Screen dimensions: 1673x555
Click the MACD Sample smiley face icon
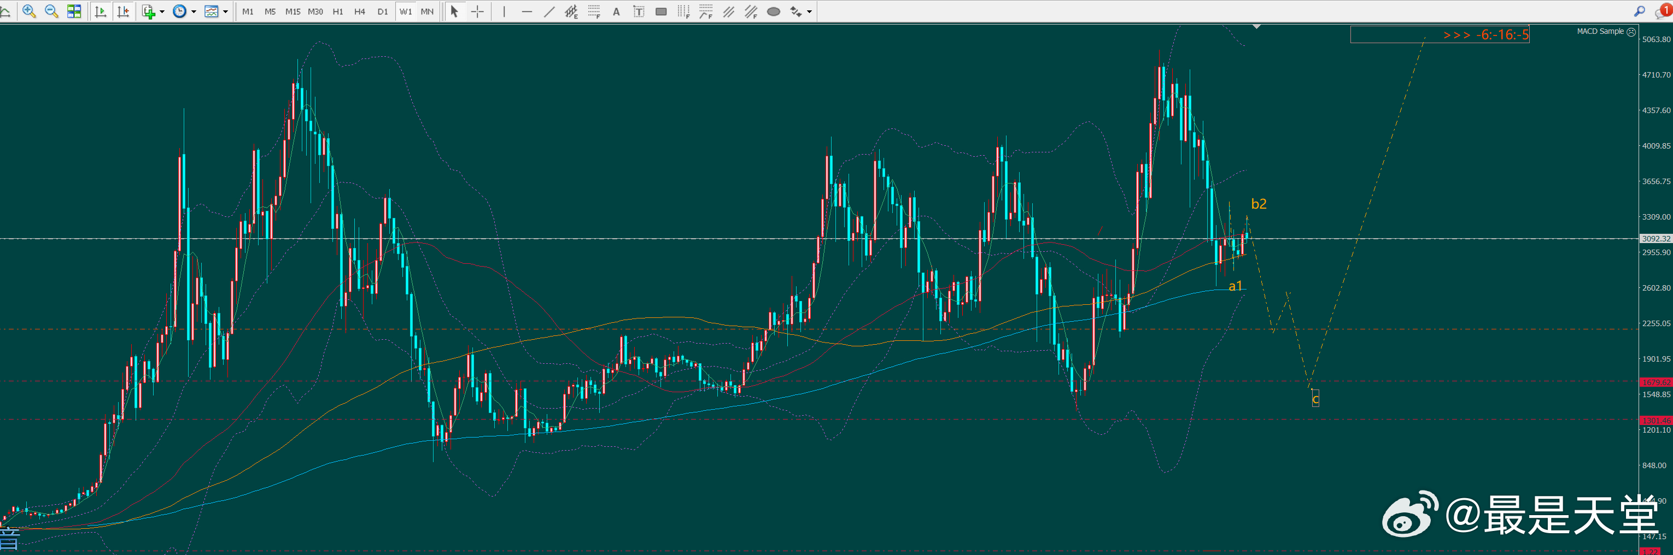coord(1631,31)
